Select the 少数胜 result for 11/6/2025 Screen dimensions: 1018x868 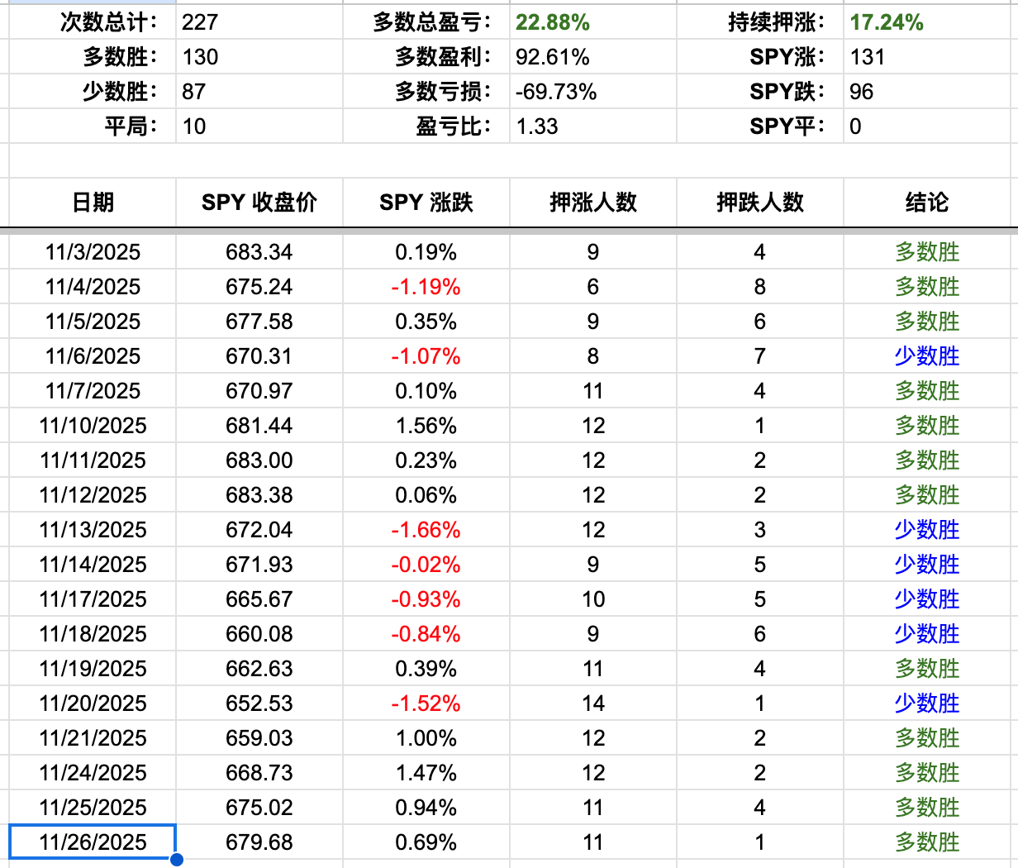coord(924,356)
